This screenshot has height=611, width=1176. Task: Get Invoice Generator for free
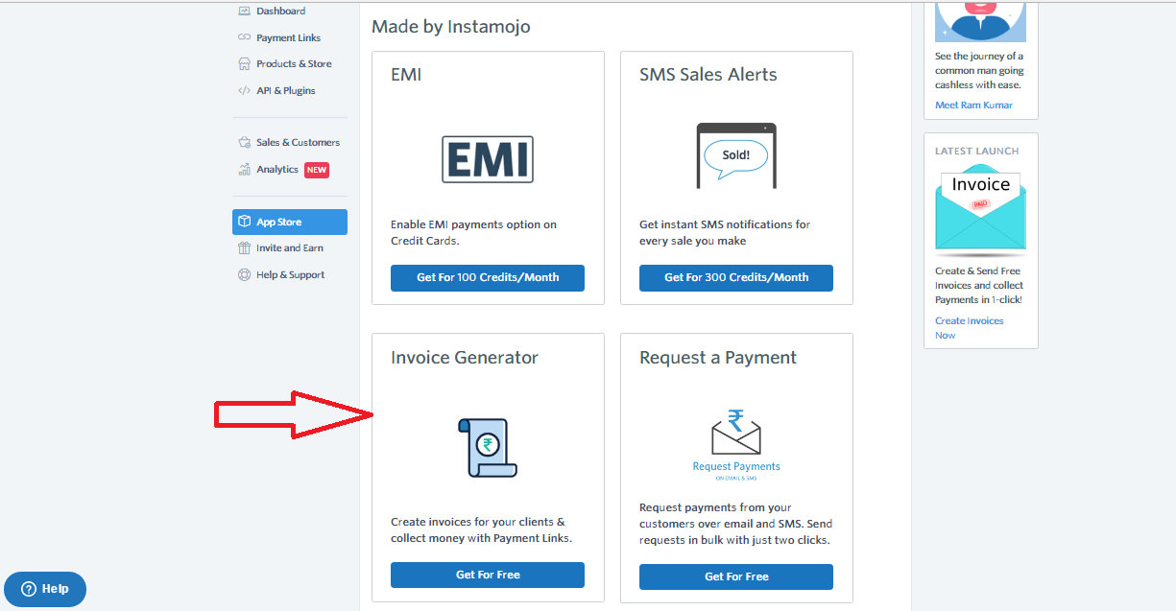coord(488,576)
